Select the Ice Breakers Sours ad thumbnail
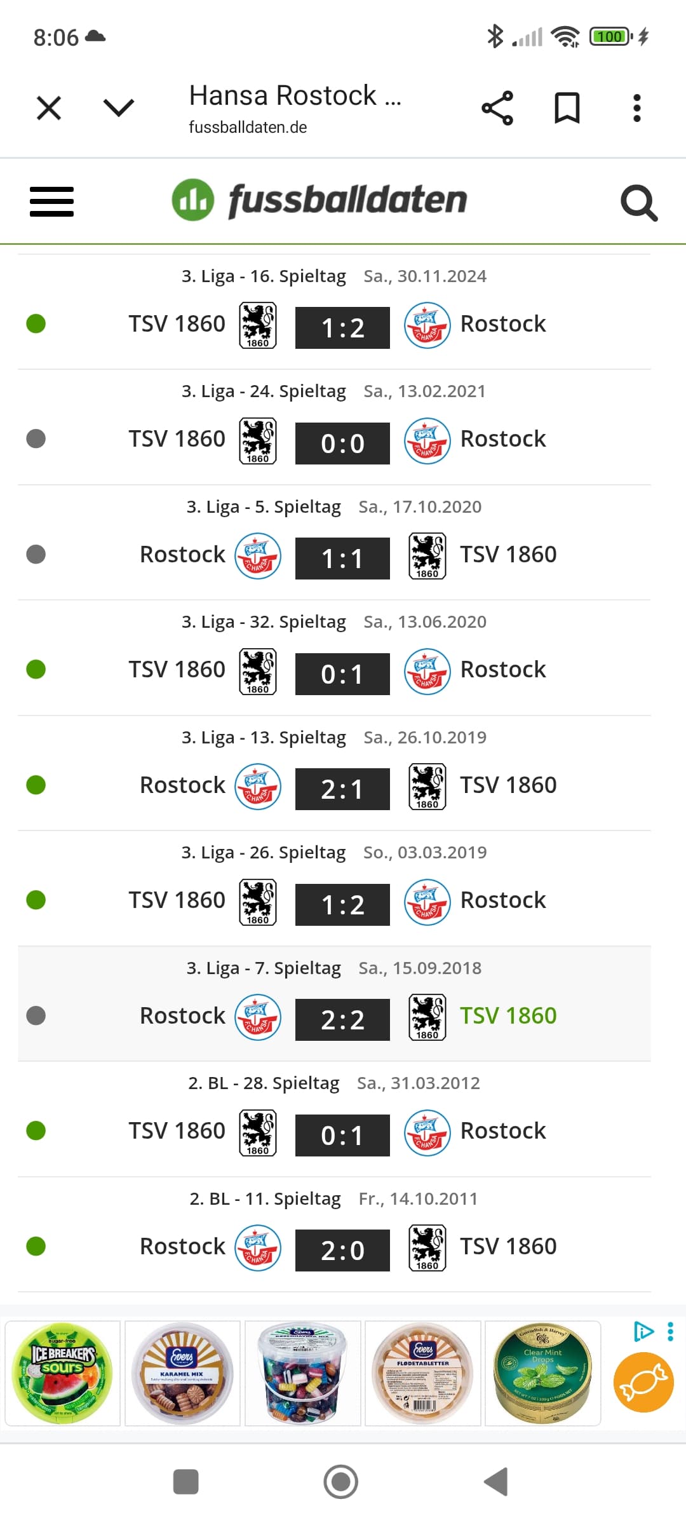The height and width of the screenshot is (1525, 686). tap(62, 1372)
